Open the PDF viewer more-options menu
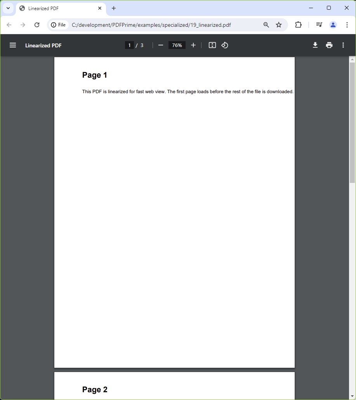 coord(343,45)
